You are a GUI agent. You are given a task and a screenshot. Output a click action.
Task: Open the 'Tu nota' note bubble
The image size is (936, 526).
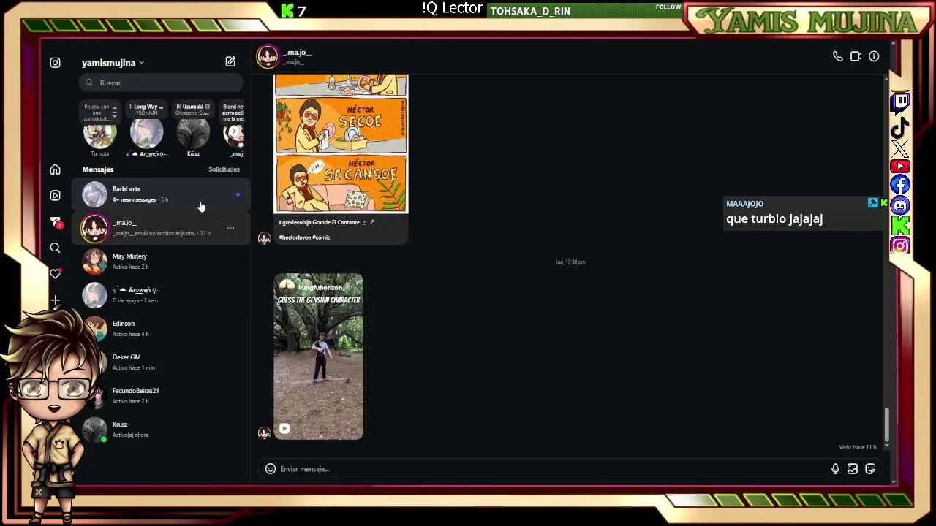100,130
